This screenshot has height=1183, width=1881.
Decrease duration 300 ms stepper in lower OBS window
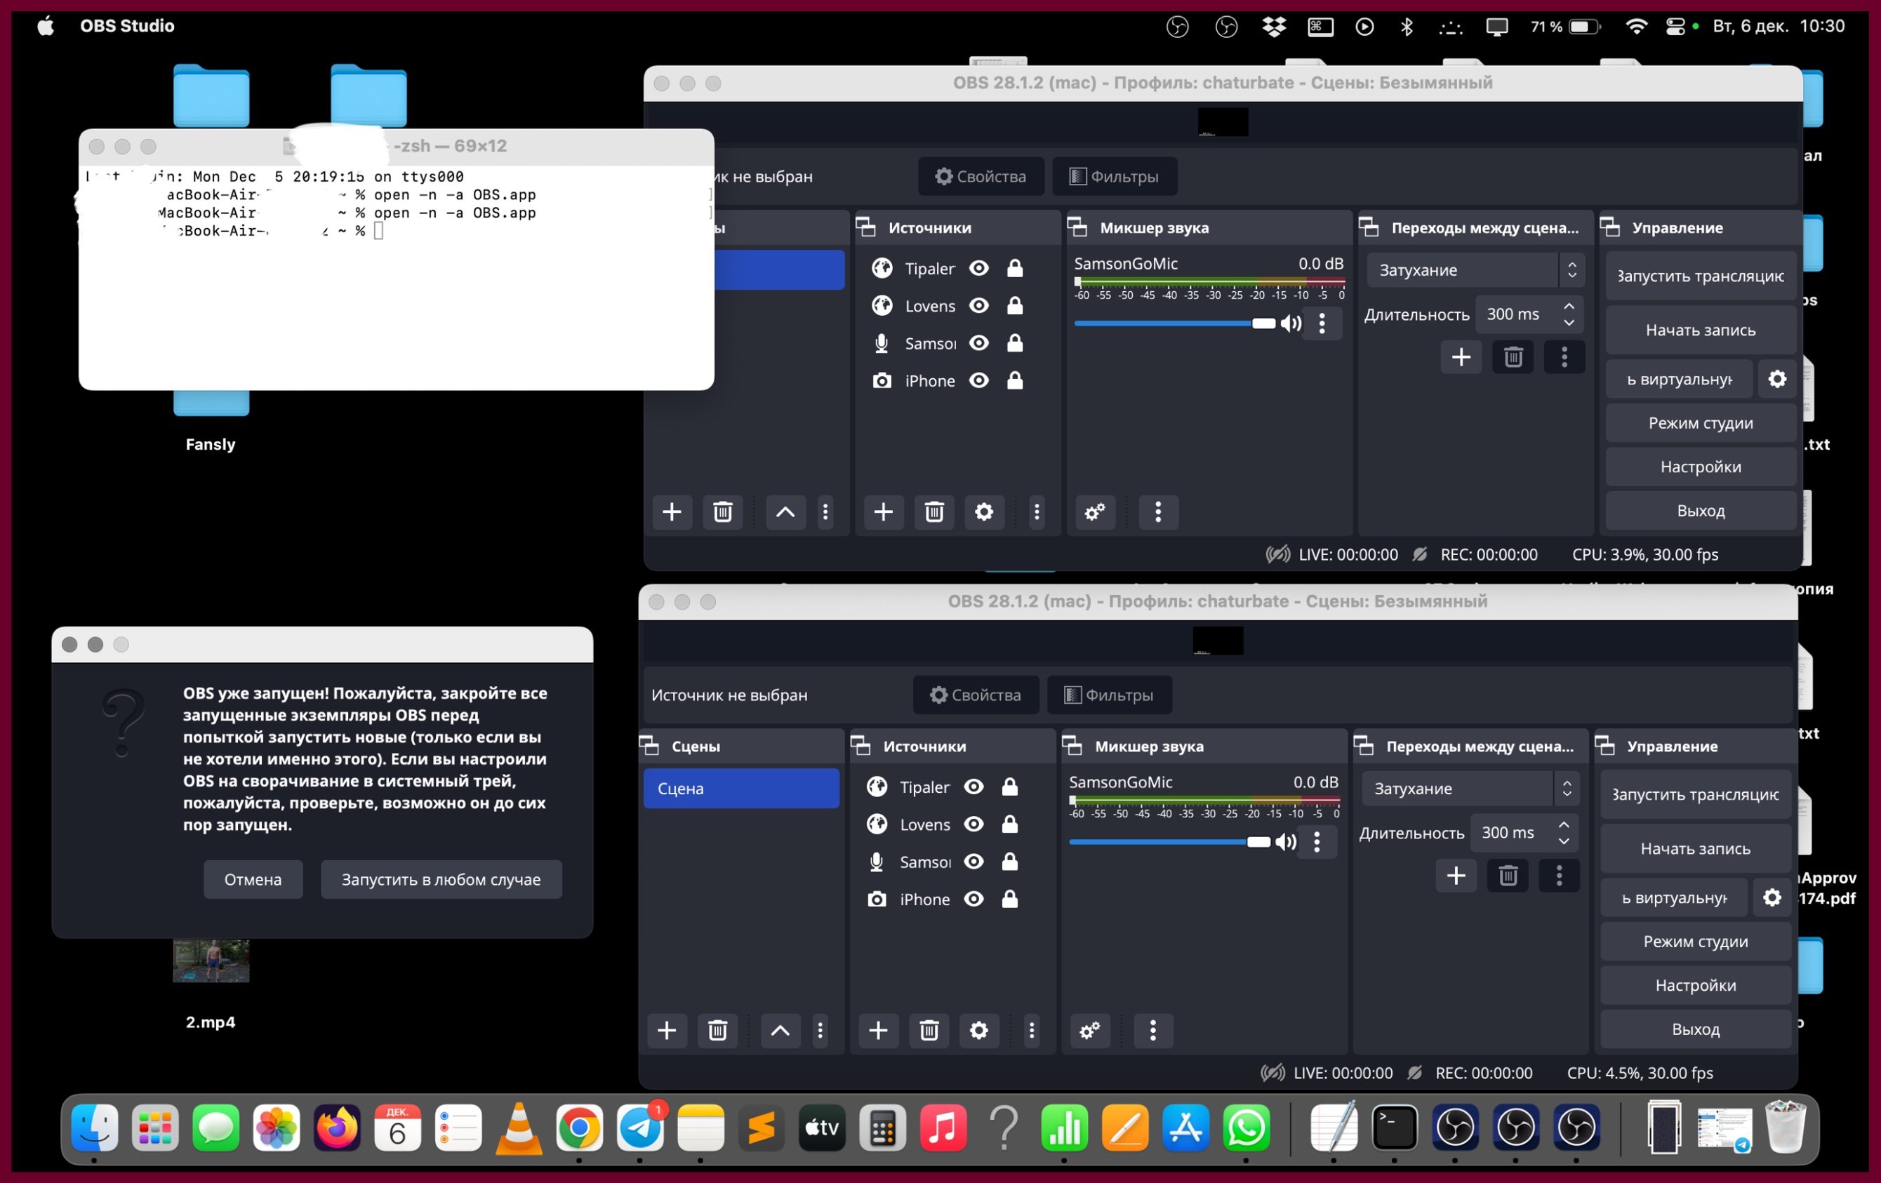click(x=1563, y=841)
